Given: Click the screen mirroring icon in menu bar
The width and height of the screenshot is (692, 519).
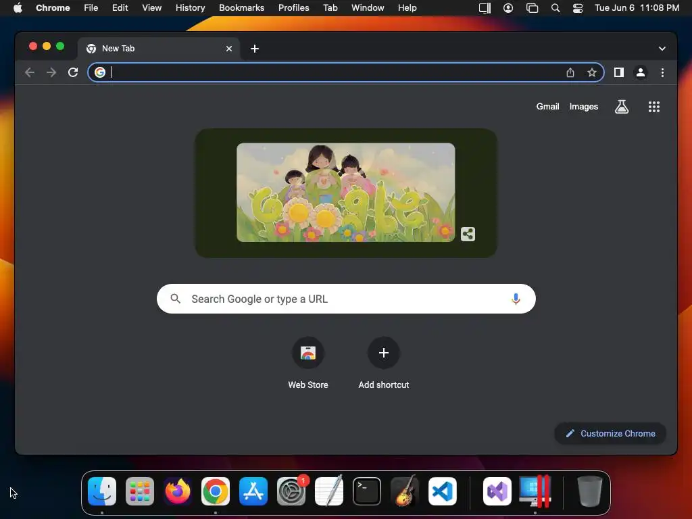Looking at the screenshot, I should 532,8.
